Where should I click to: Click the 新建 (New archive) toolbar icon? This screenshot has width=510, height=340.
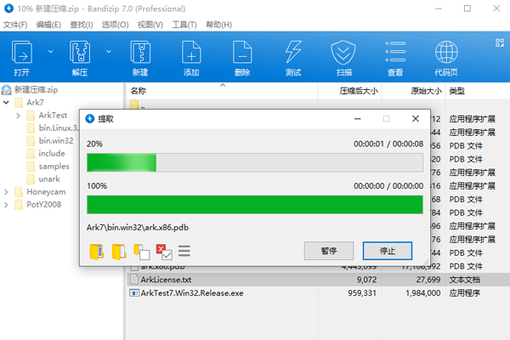pyautogui.click(x=140, y=52)
